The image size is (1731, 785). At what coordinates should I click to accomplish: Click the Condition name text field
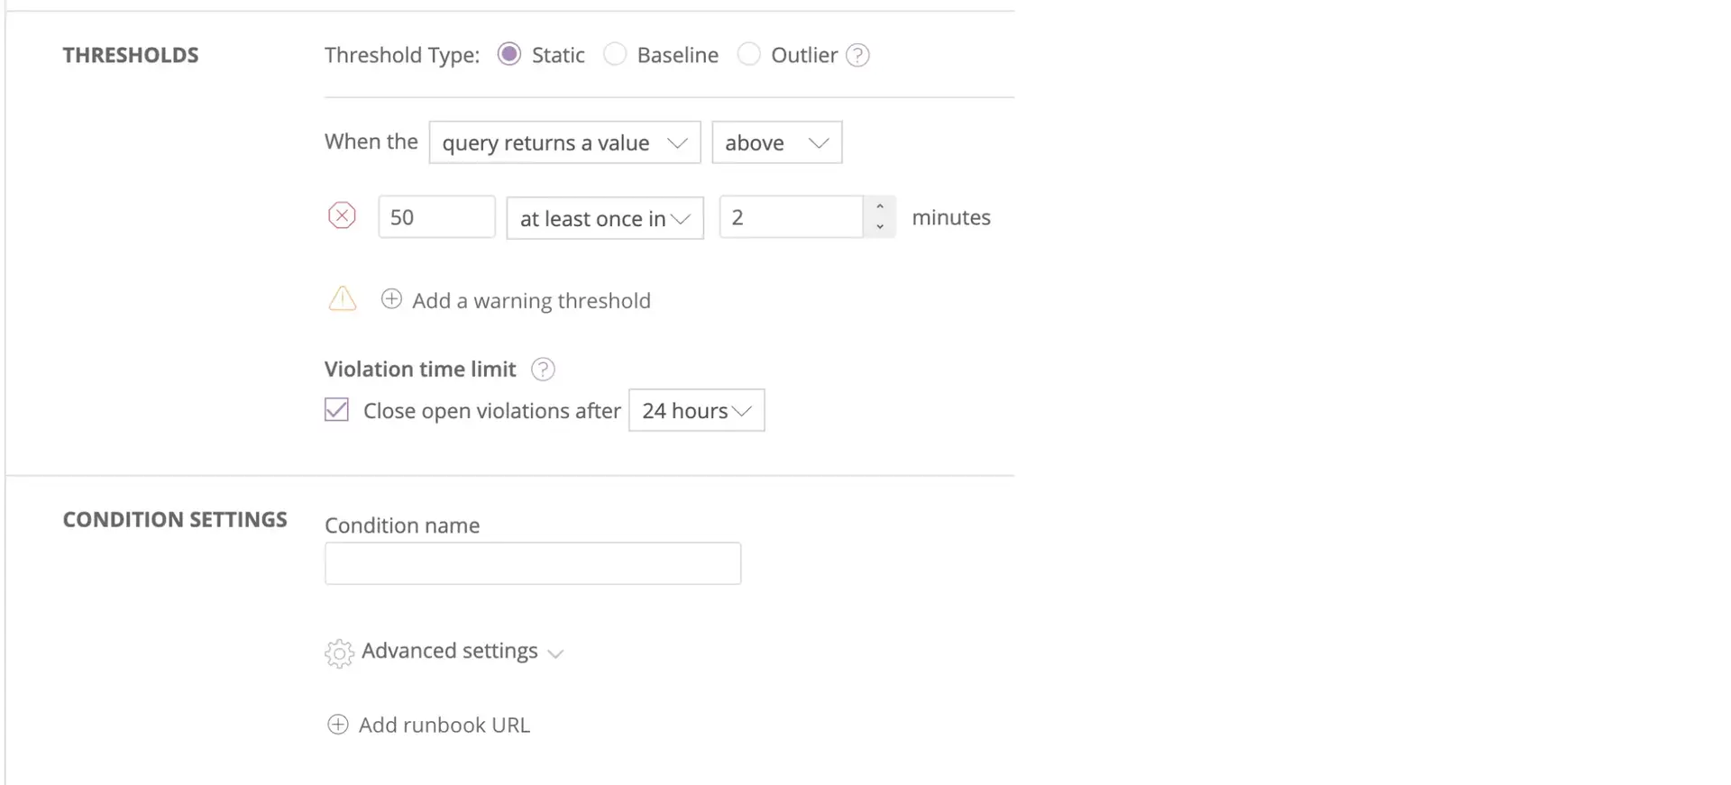532,563
